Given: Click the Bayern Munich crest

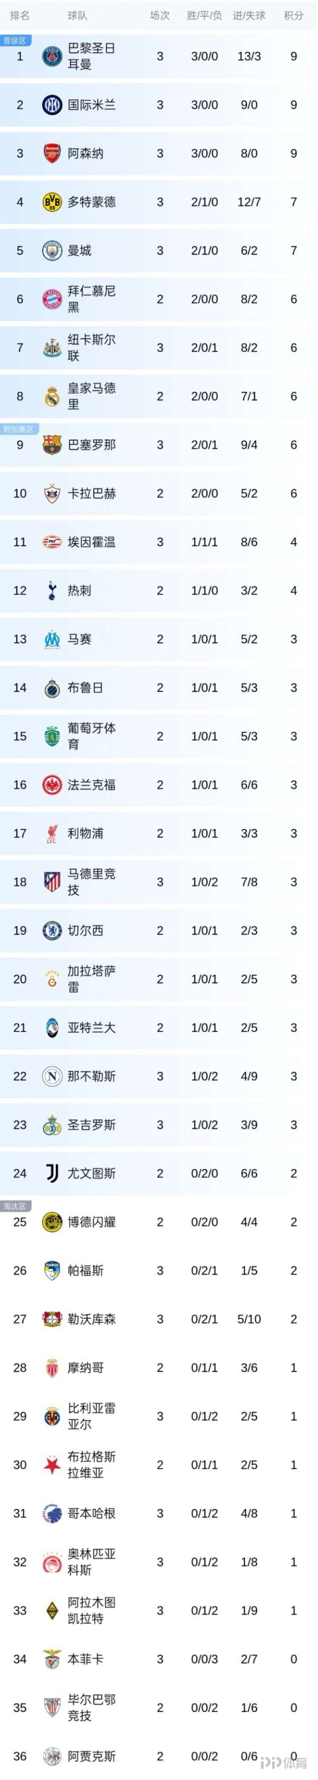Looking at the screenshot, I should [52, 299].
